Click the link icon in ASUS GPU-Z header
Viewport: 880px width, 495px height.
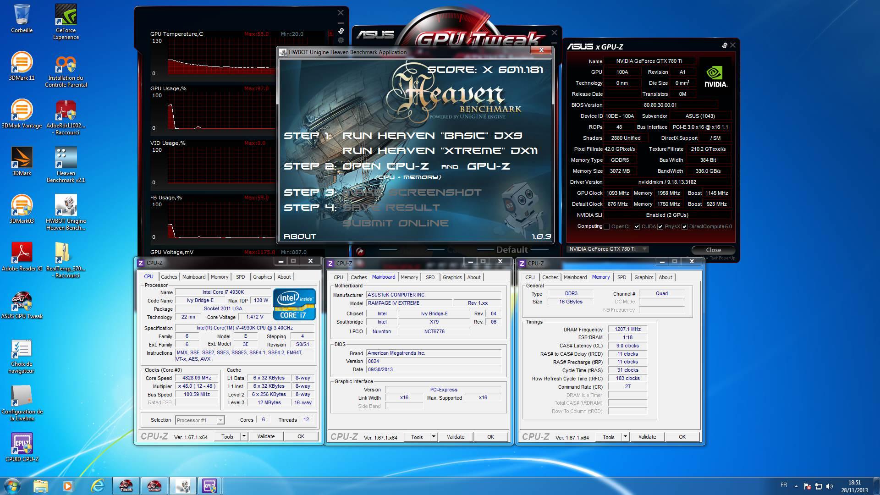tap(724, 45)
